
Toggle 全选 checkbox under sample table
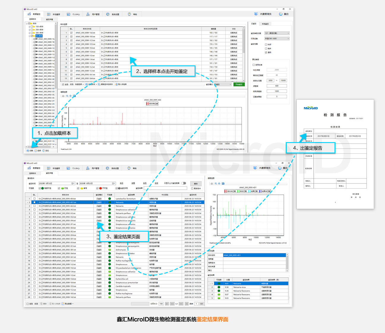click(x=63, y=84)
